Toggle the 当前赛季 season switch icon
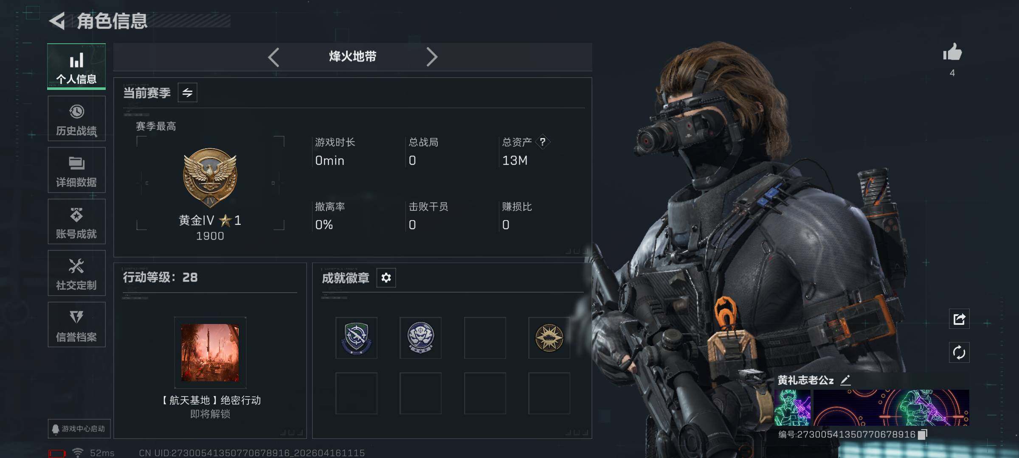This screenshot has height=458, width=1019. point(187,92)
